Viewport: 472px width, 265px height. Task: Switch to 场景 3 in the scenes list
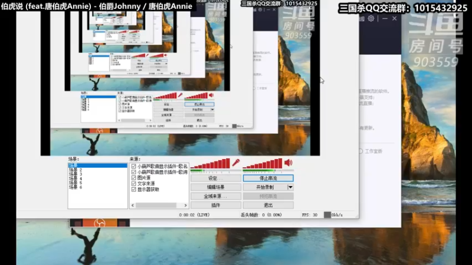tap(76, 174)
